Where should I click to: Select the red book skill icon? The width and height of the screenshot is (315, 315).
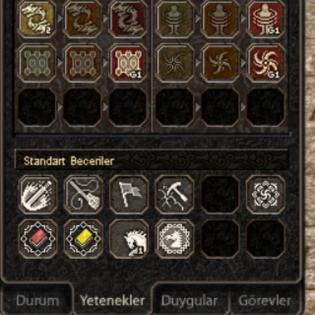tap(38, 239)
